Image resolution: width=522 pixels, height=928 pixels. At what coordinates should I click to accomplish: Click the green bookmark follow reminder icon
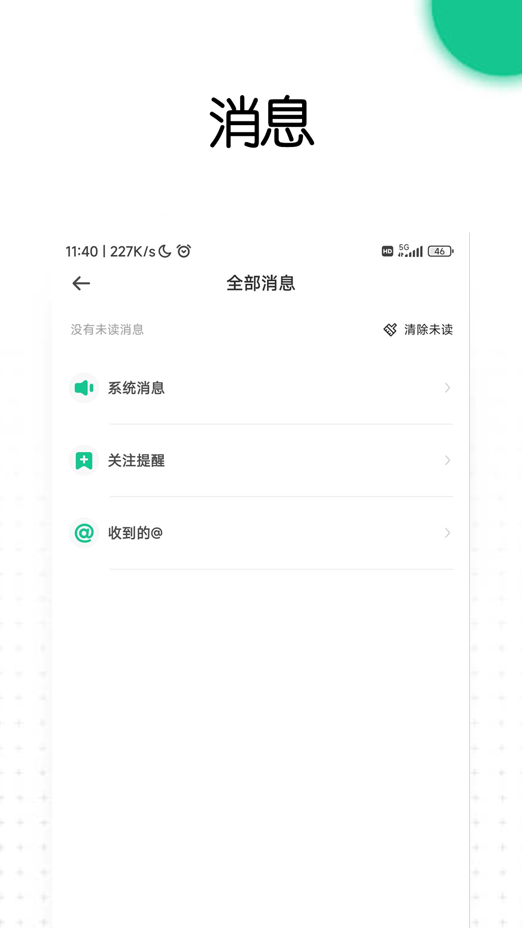[84, 460]
